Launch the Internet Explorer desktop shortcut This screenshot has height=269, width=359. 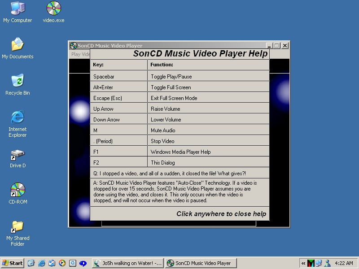18,117
